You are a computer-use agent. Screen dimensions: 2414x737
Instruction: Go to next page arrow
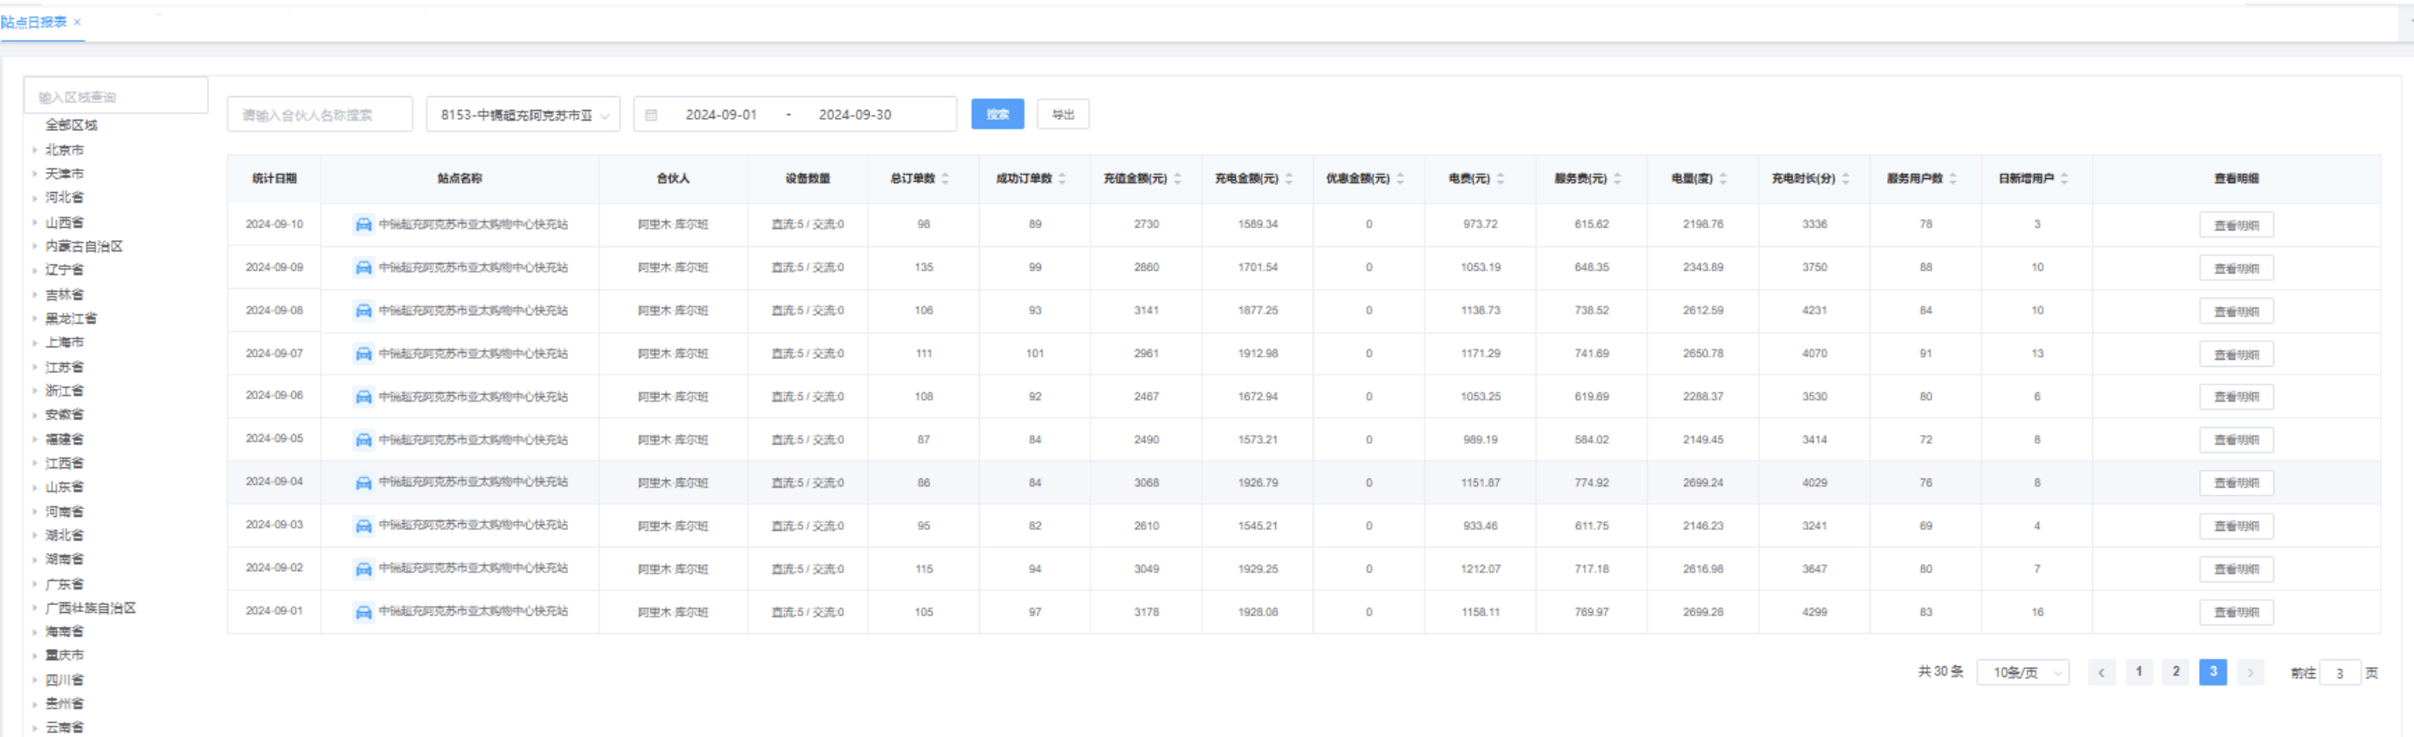pyautogui.click(x=2250, y=672)
